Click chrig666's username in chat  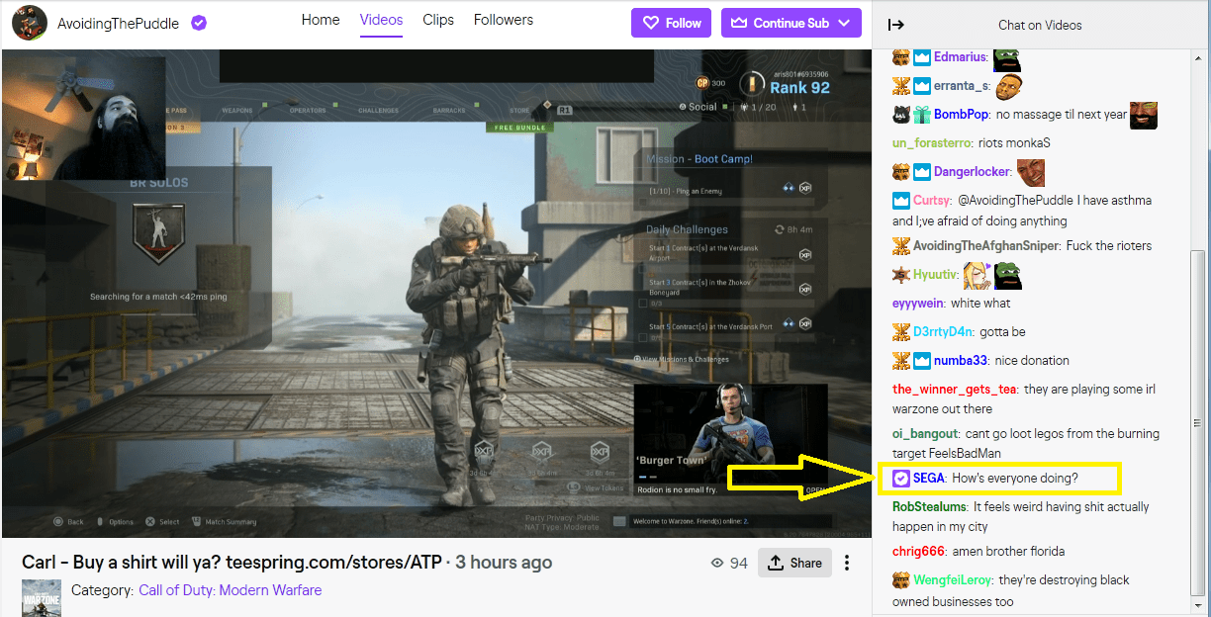918,552
